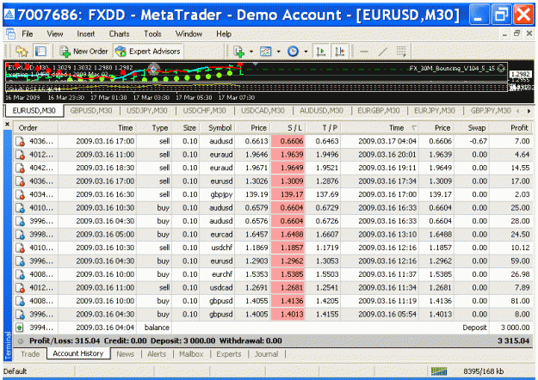Viewport: 538px width, 380px height.
Task: Click the buy icon on eurchf row
Action: click(x=21, y=275)
